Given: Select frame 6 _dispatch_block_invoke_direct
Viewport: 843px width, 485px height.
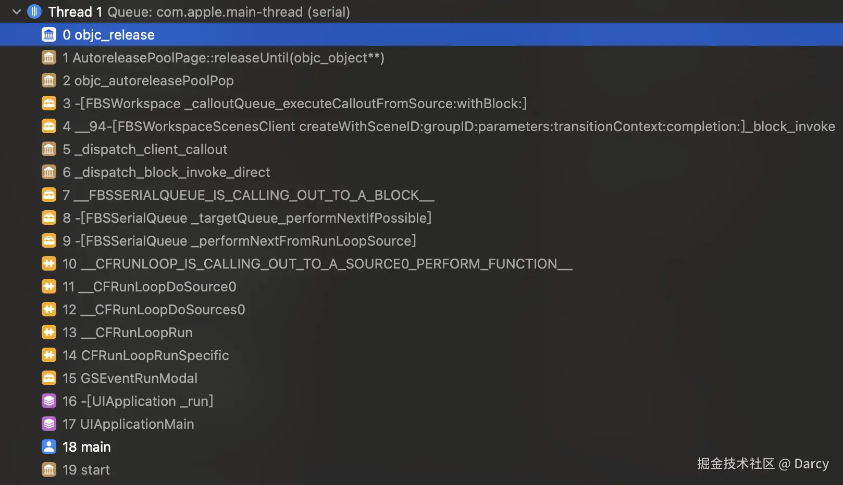Looking at the screenshot, I should (x=166, y=172).
